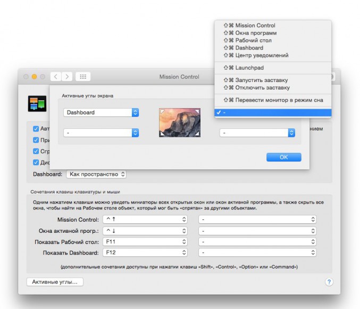Screen dimensions: 360x309
Task: Click the 'Активные углы...' button
Action: (55, 282)
